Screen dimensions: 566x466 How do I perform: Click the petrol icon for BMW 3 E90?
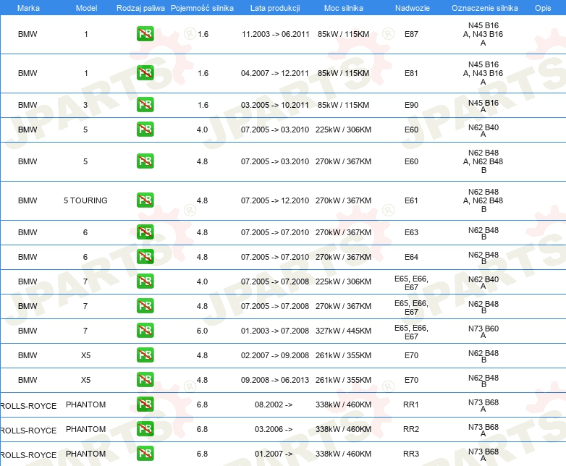145,105
